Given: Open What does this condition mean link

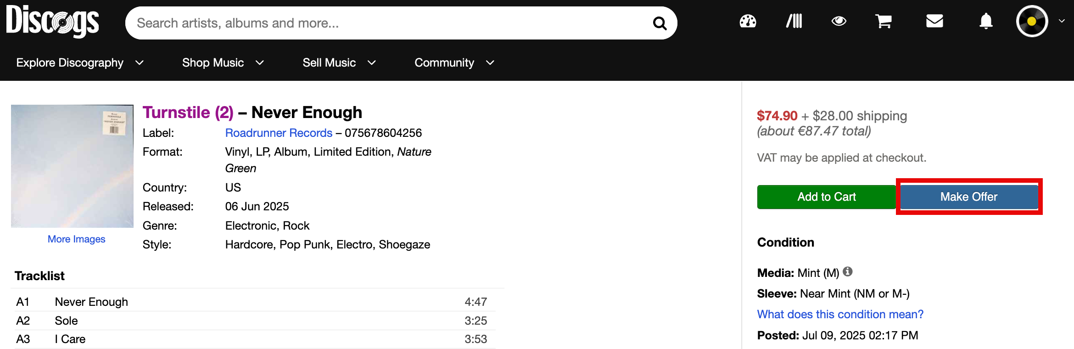Looking at the screenshot, I should tap(840, 314).
